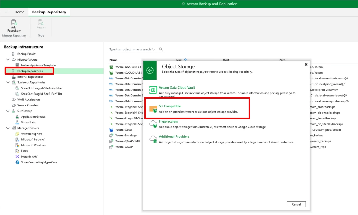Click the Add Repository ribbon icon
358x215 pixels.
click(14, 23)
